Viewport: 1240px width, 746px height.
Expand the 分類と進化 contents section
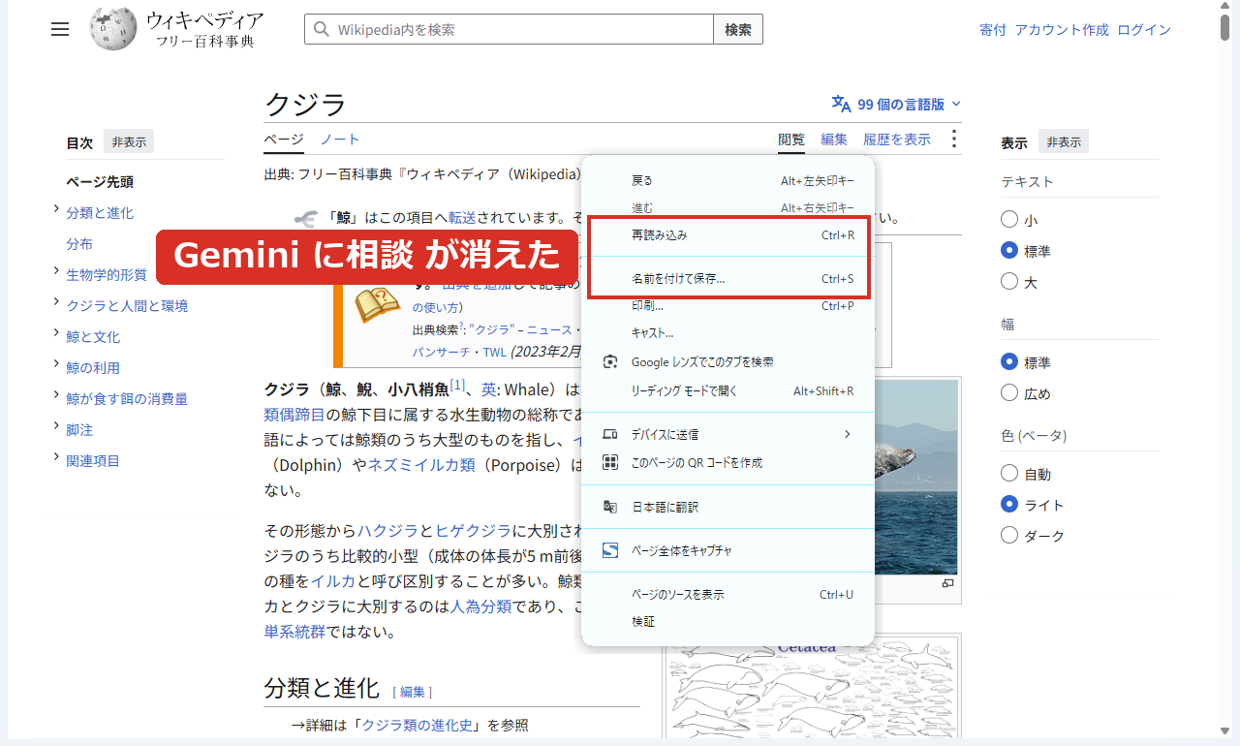56,210
